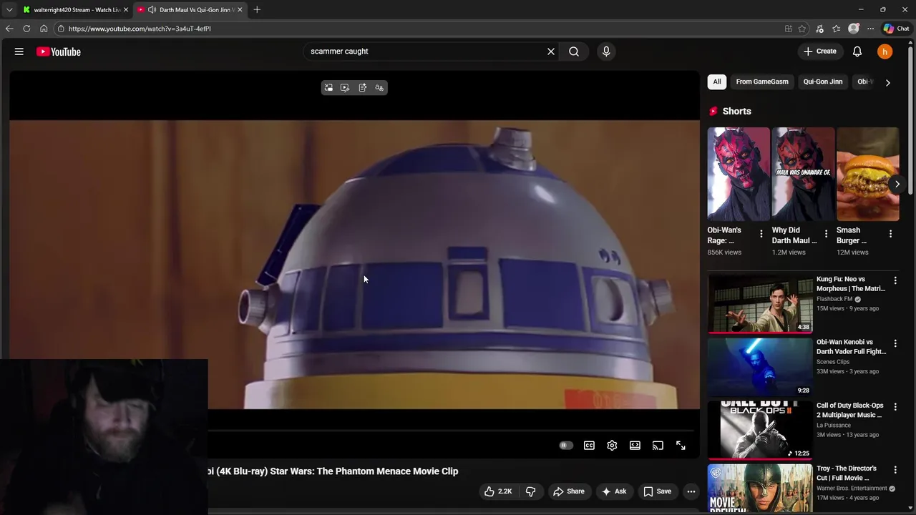916x515 pixels.
Task: Click the Call of Duty Black Ops II thumbnail
Action: coord(760,430)
